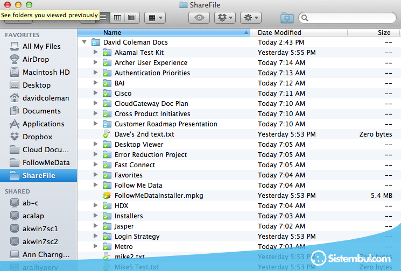This screenshot has height=271, width=401.
Task: Click the Quick Look eye button
Action: [x=199, y=18]
